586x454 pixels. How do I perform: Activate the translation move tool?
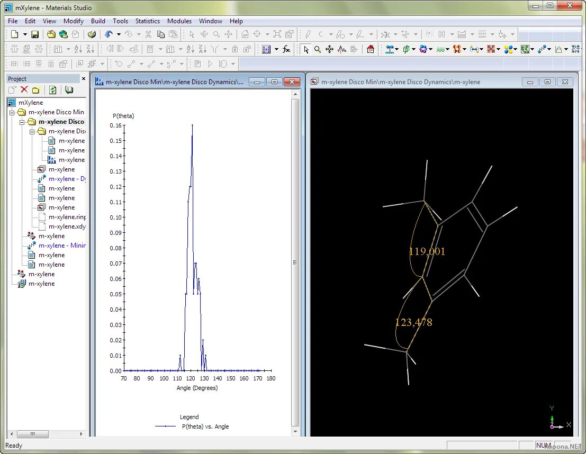329,49
